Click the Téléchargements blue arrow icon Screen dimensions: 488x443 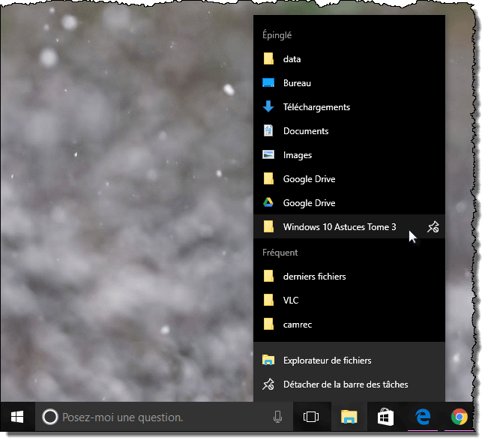pyautogui.click(x=268, y=107)
